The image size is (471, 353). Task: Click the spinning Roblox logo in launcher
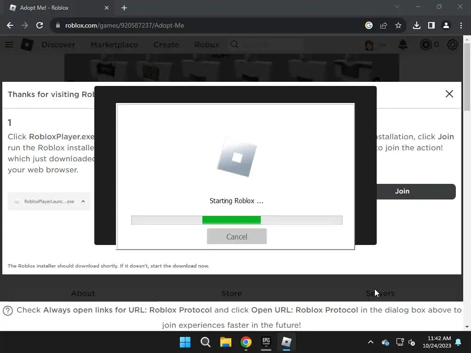(237, 158)
